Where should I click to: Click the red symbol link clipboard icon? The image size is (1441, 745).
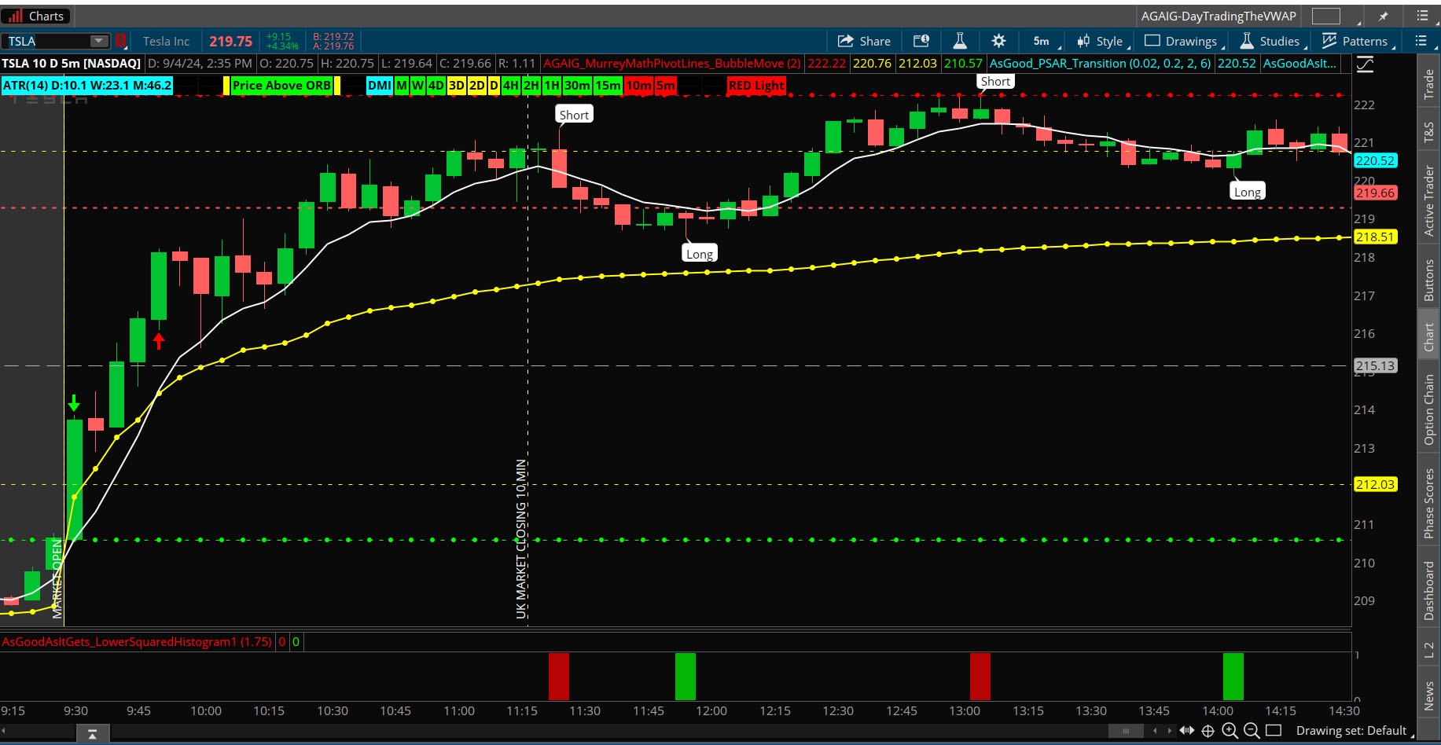pos(121,41)
